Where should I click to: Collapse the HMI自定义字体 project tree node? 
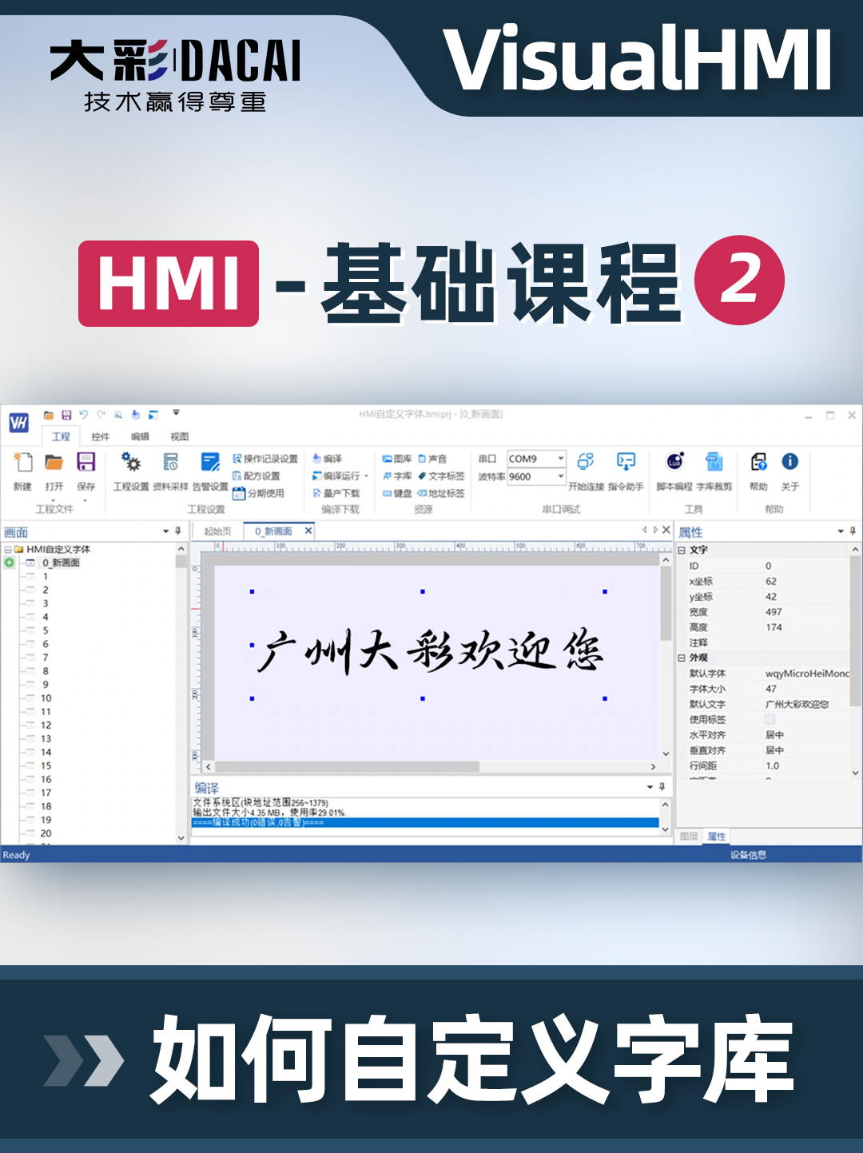tap(8, 550)
